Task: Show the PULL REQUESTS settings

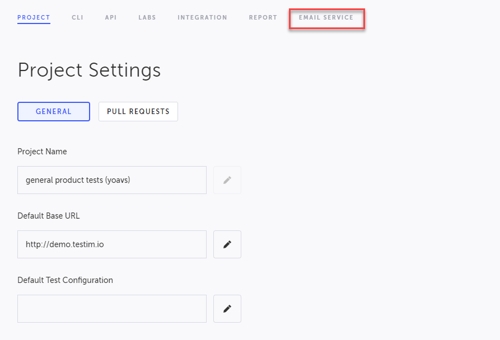Action: [x=138, y=111]
